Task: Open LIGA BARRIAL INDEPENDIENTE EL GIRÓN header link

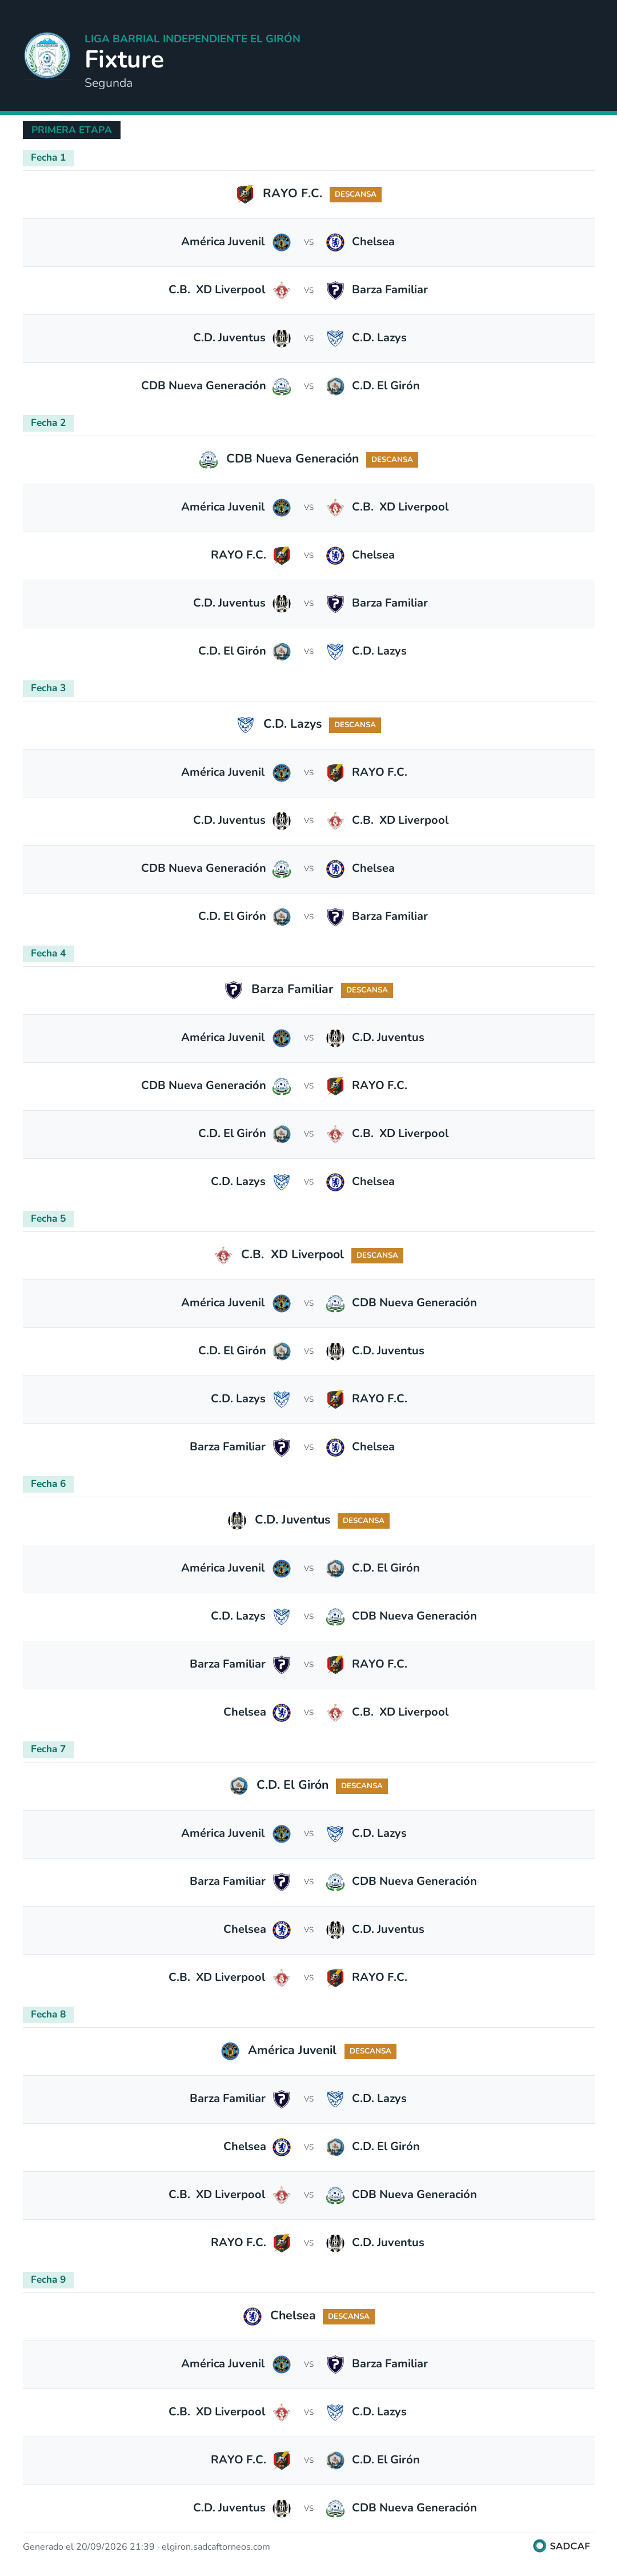Action: [192, 38]
